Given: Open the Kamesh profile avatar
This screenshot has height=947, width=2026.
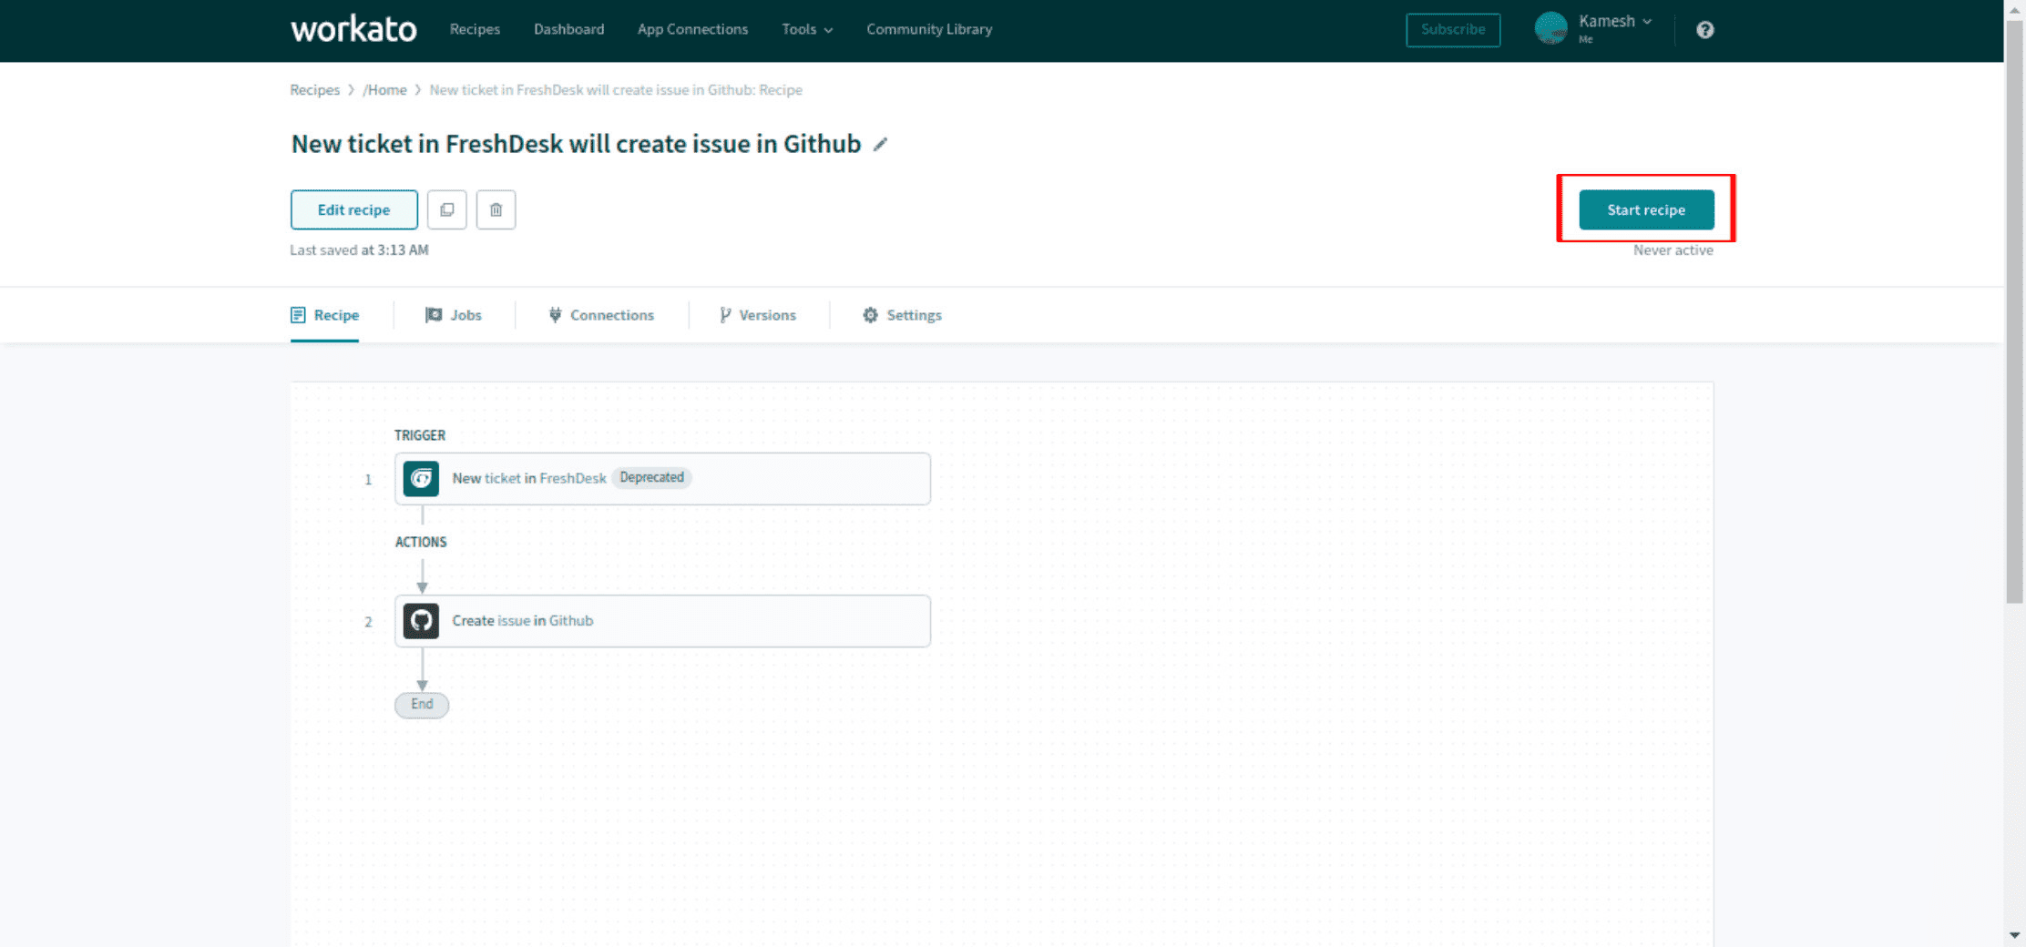Looking at the screenshot, I should [1550, 28].
